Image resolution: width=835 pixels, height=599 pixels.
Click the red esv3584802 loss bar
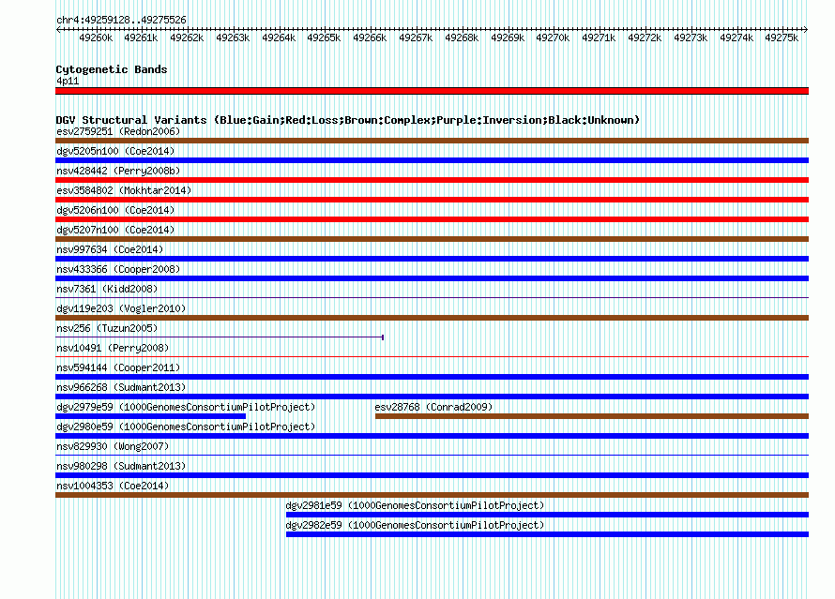click(x=432, y=200)
